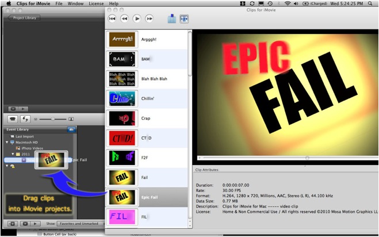
Task: Fast-forward the clip preview
Action: click(150, 18)
